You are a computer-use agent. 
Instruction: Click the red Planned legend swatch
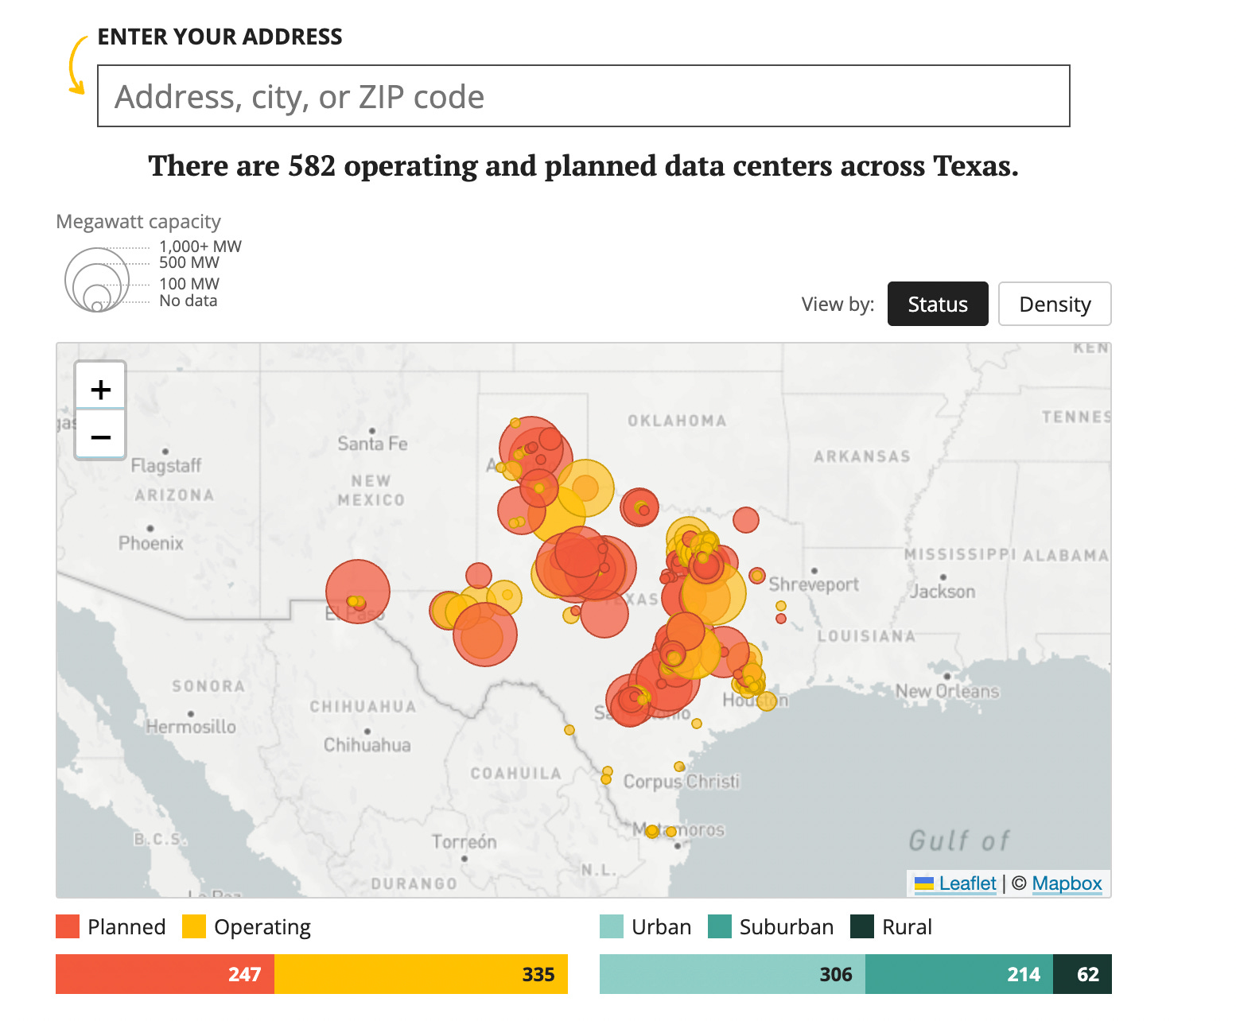coord(68,926)
